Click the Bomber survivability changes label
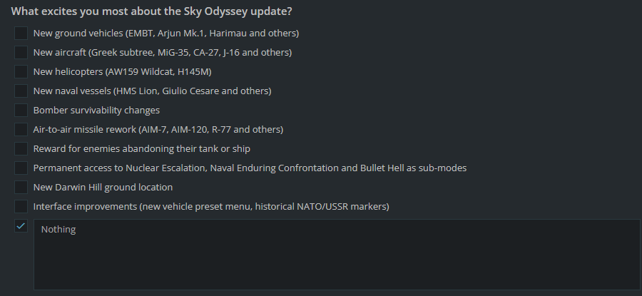 pos(96,110)
